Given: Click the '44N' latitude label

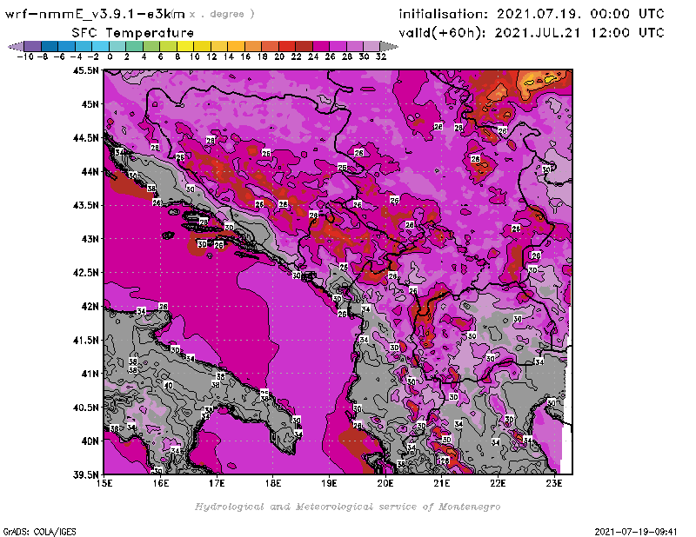Looking at the screenshot, I should click(90, 171).
